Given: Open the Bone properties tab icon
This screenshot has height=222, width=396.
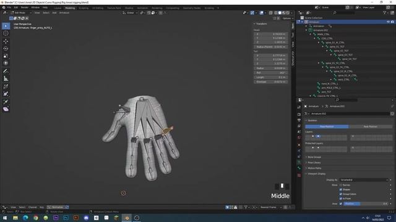Looking at the screenshot, I should click(x=299, y=168).
